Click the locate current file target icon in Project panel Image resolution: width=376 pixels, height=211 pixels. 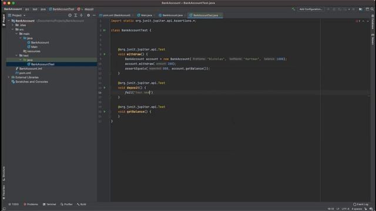(x=70, y=15)
